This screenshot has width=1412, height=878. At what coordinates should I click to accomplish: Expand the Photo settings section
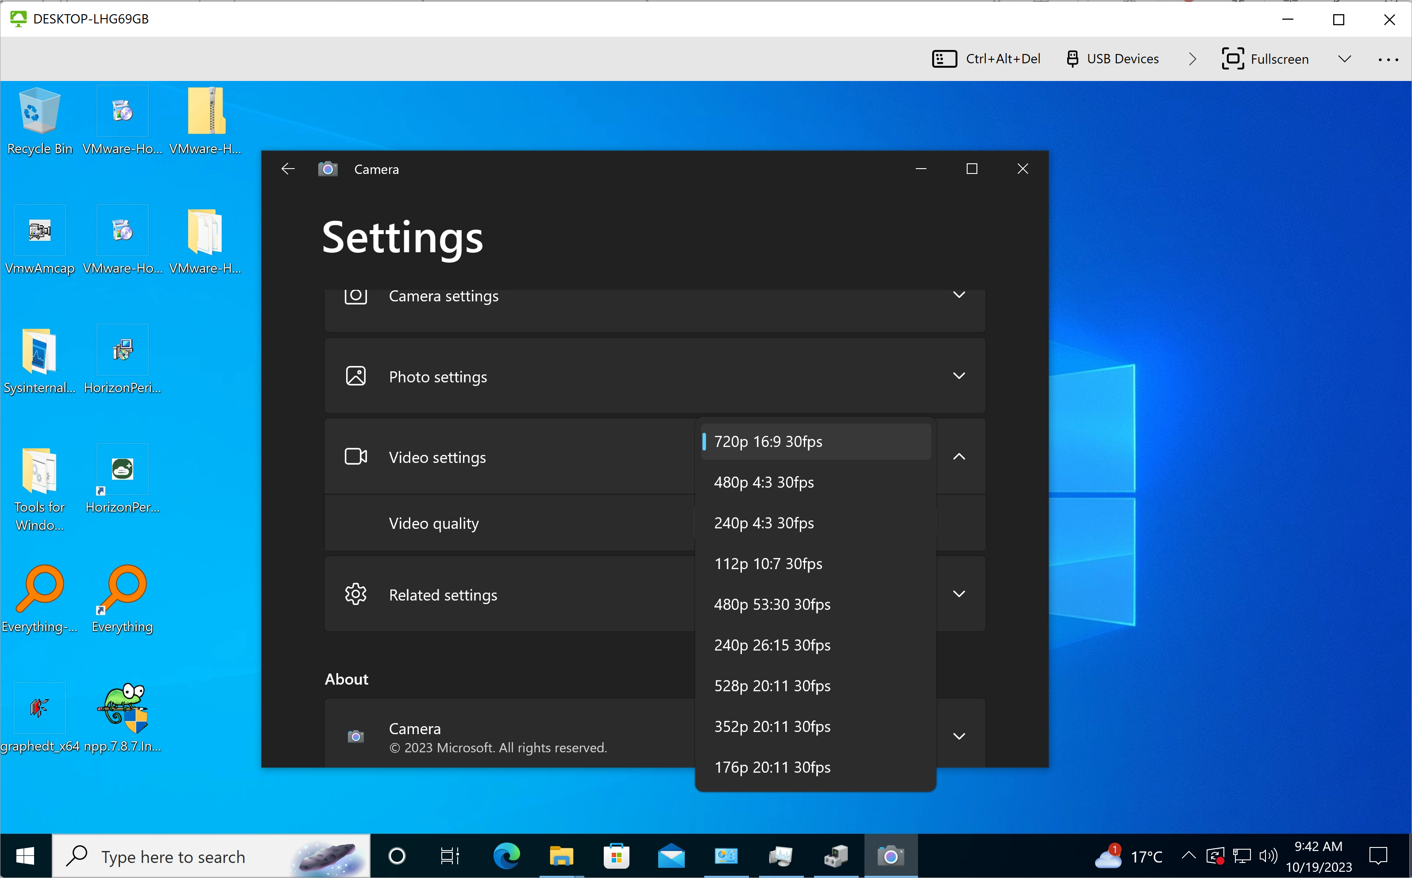656,376
